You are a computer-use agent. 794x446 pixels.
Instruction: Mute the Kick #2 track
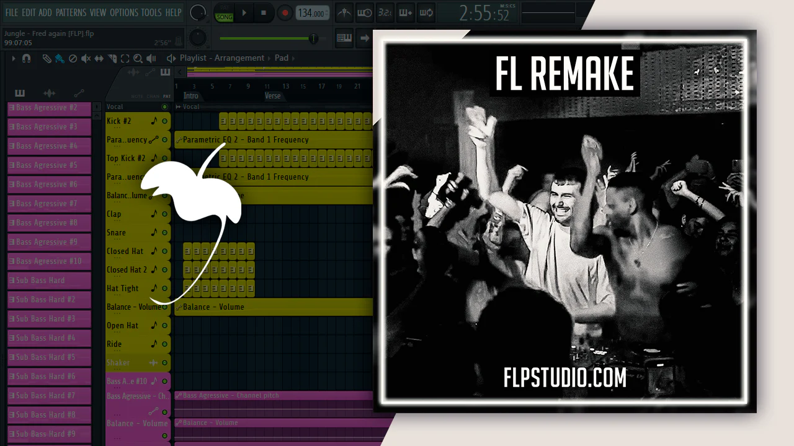(x=164, y=121)
